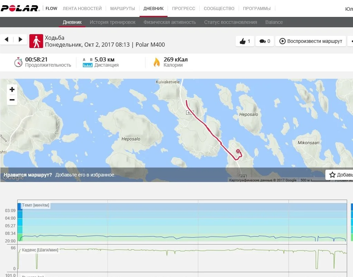Screen dimensions: 353x277
Task: Open the Balance tab
Action: tap(274, 22)
